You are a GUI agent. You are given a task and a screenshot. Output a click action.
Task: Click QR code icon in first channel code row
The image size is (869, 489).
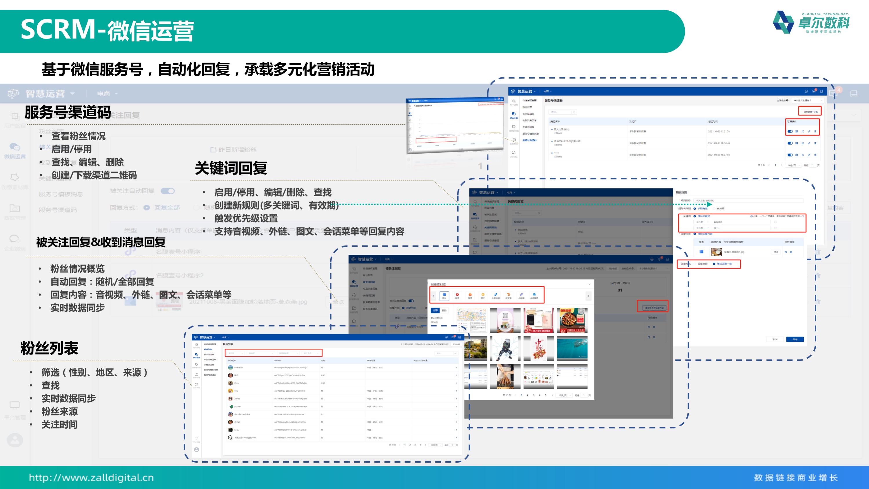[x=797, y=131]
